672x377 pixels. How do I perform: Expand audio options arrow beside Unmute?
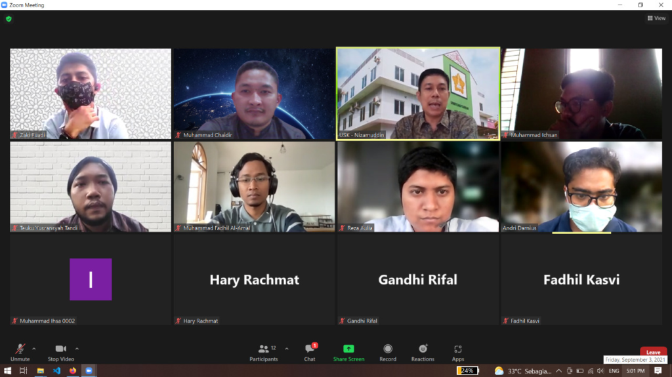pyautogui.click(x=34, y=349)
